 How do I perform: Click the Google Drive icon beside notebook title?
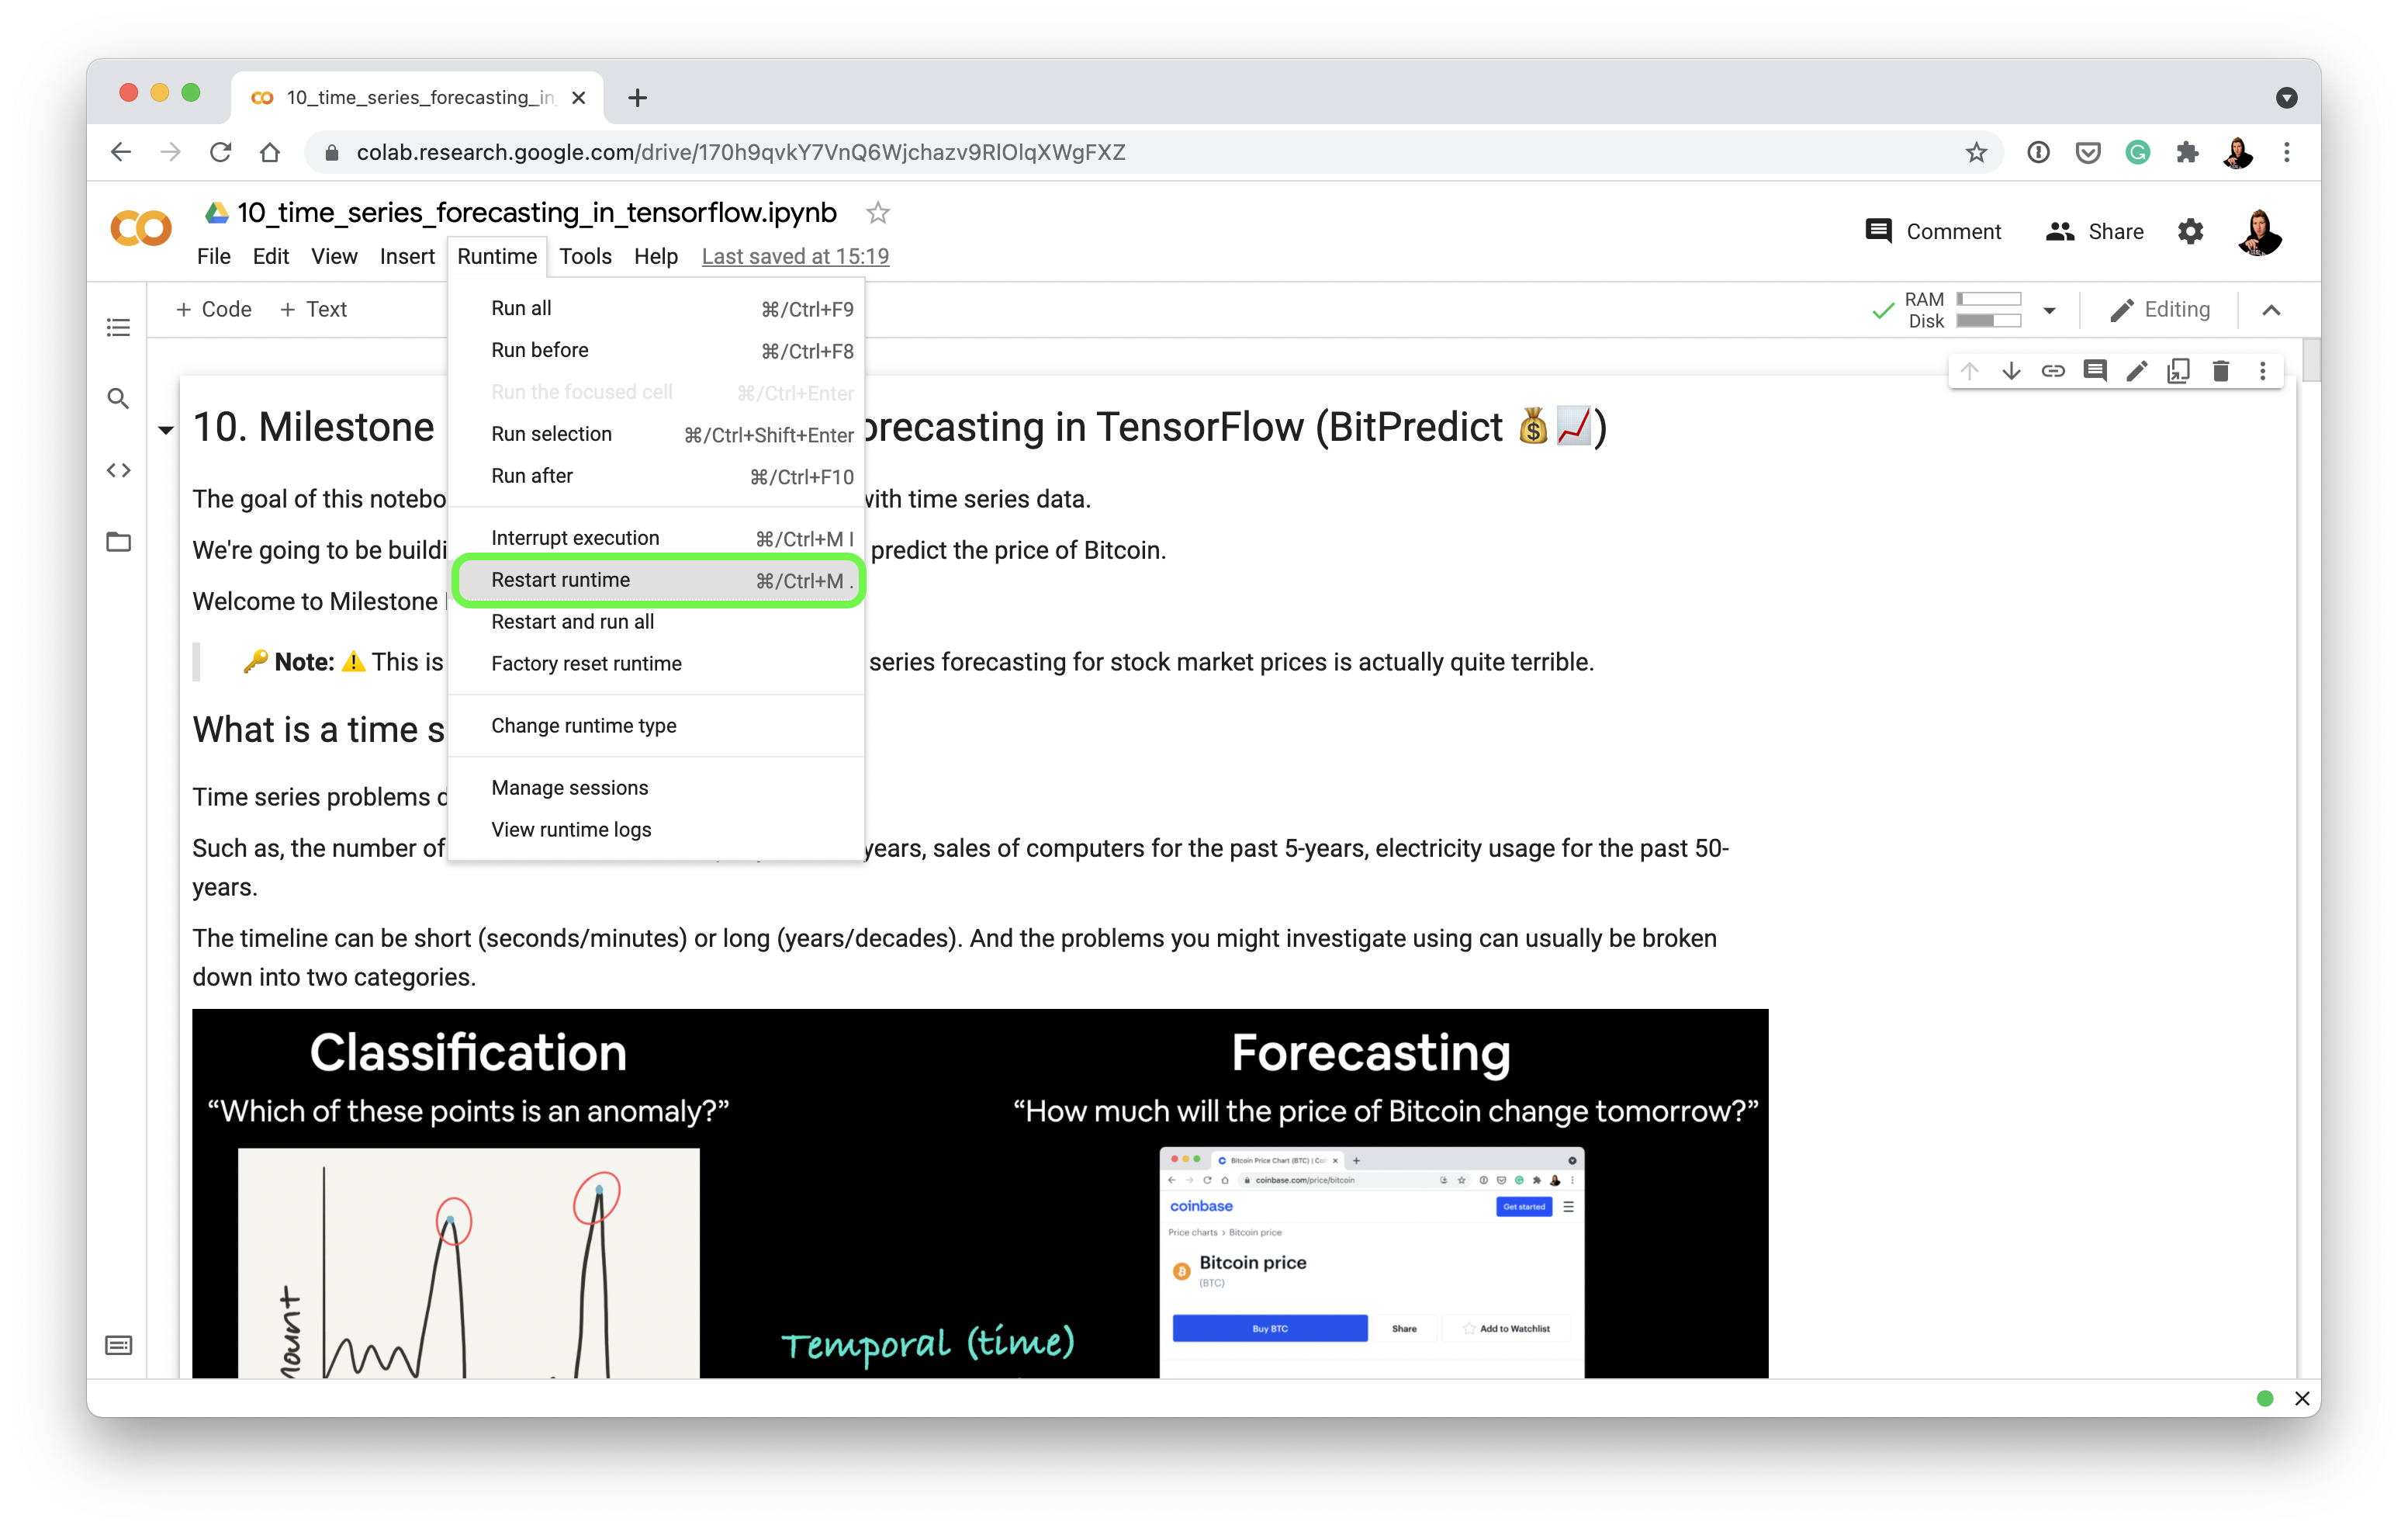[217, 212]
